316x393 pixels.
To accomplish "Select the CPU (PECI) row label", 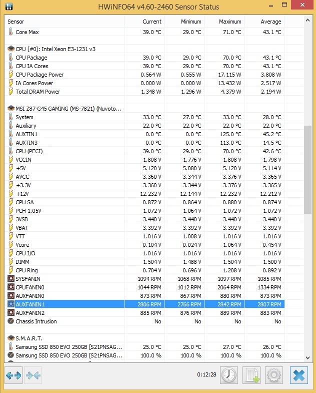I will (29, 151).
